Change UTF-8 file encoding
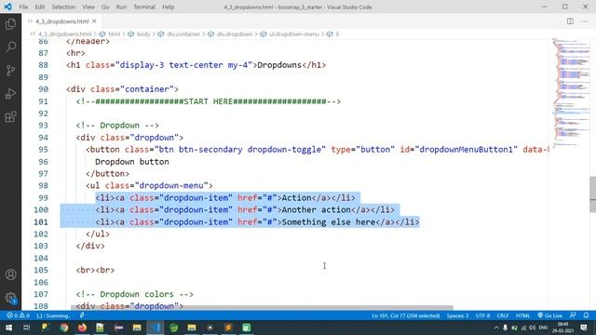The width and height of the screenshot is (596, 335). [x=482, y=315]
